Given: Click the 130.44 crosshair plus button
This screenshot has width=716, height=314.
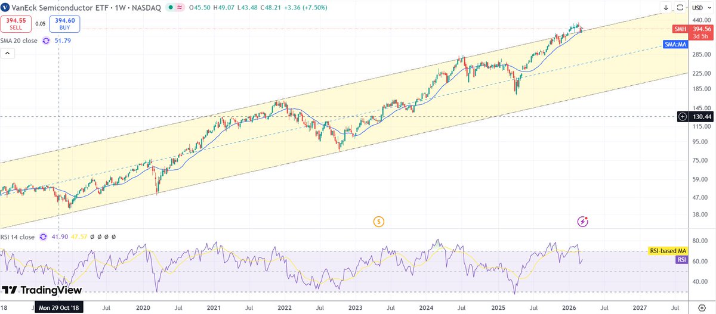Looking at the screenshot, I should point(683,117).
